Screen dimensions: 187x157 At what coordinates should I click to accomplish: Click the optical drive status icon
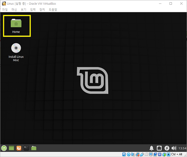129,154
